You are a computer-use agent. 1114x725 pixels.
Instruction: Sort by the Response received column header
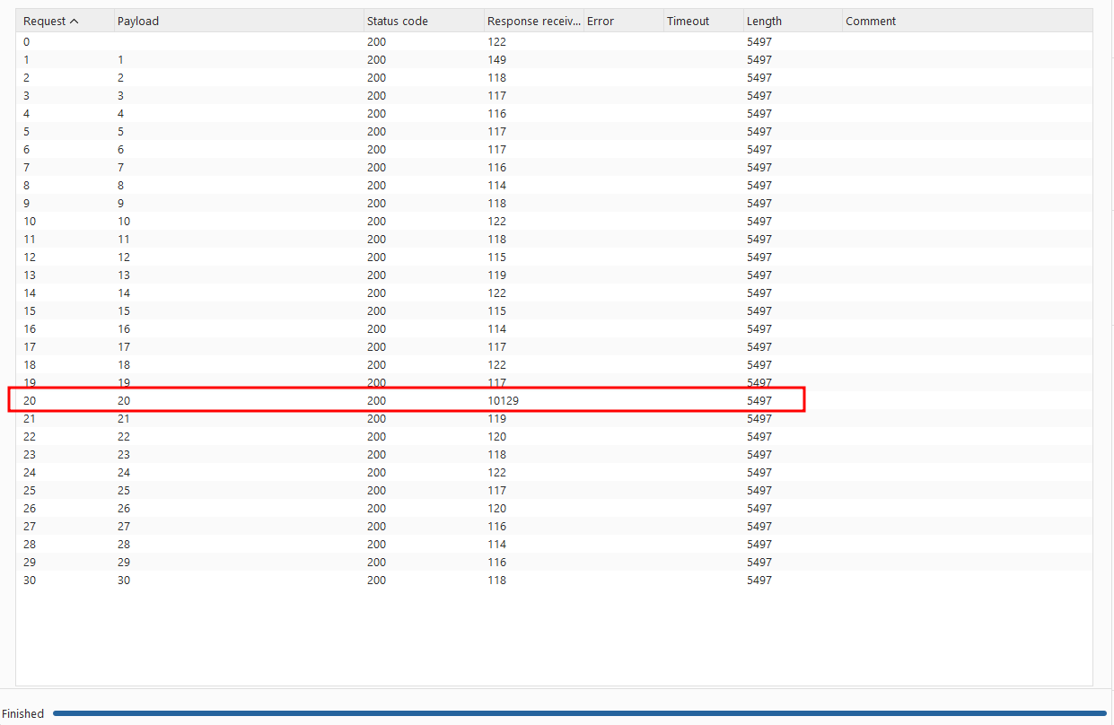[533, 21]
